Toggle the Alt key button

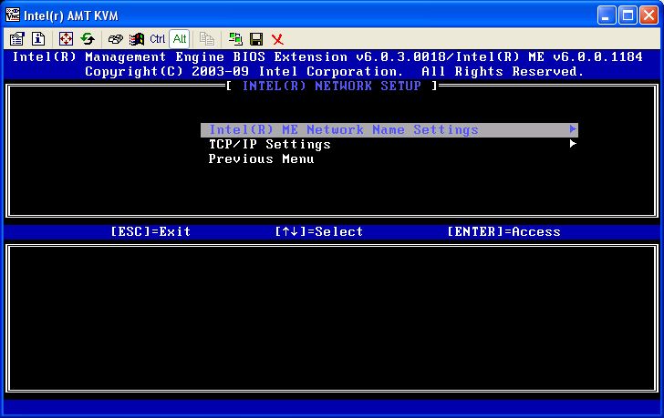180,39
